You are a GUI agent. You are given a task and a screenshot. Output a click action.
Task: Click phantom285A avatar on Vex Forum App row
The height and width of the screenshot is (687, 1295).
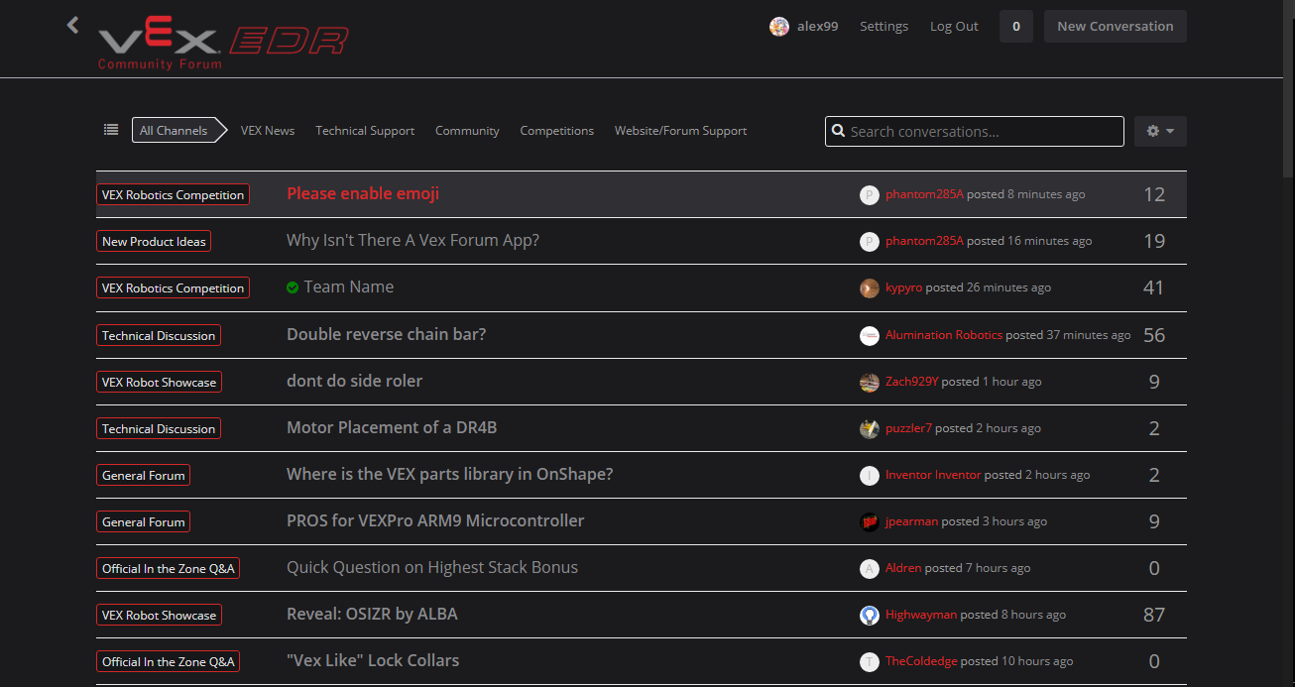coord(870,241)
